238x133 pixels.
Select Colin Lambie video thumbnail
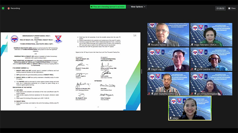[211, 59]
